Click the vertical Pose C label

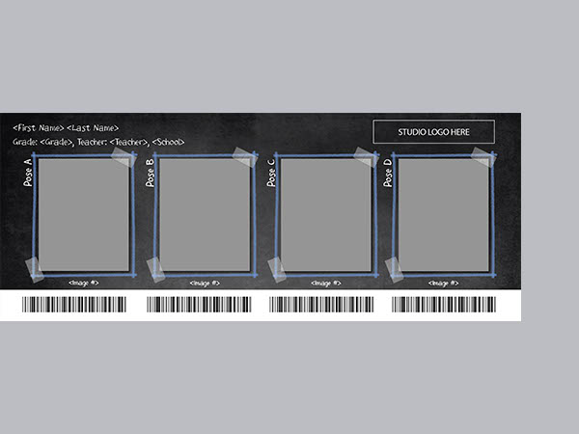[269, 173]
